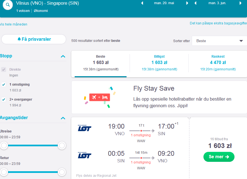Uncheck the 1 omstigning checkbox

[x=4, y=85]
